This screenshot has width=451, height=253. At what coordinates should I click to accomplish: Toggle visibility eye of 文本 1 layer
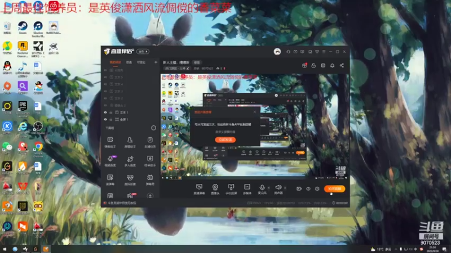[105, 112]
